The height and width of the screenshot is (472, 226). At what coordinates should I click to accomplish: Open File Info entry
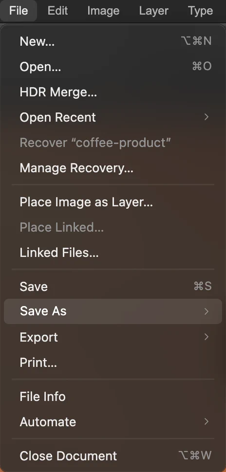(x=113, y=397)
